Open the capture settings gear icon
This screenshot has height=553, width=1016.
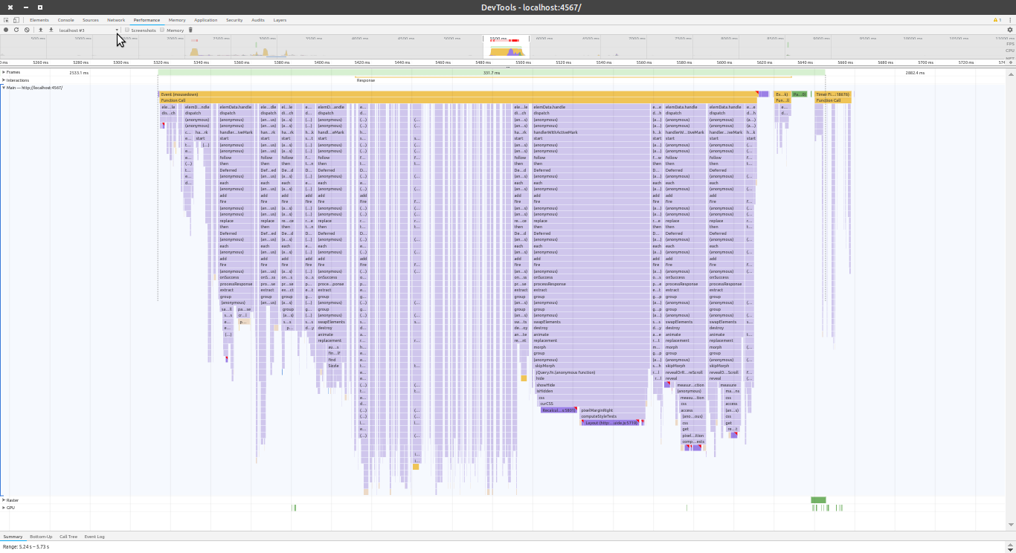1010,30
